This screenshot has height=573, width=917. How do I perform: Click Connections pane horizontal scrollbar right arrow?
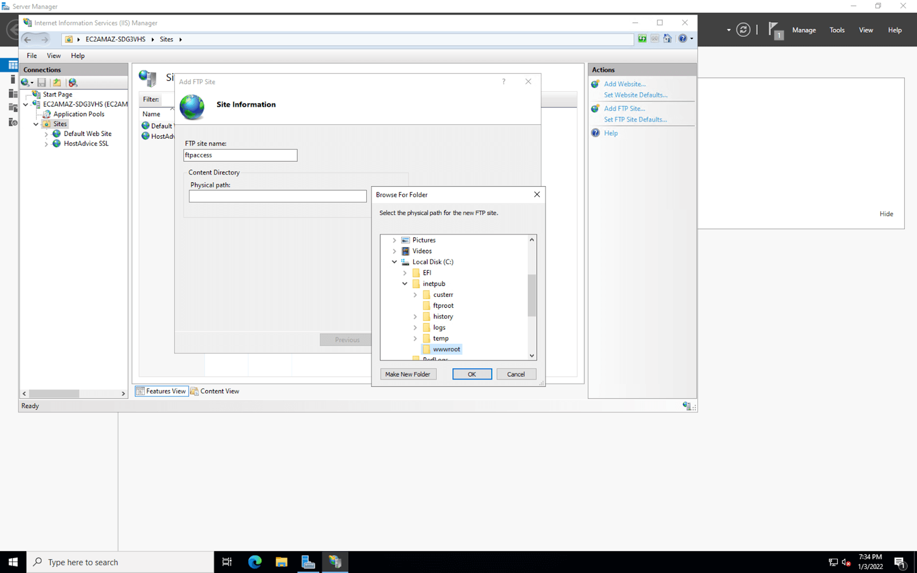[x=123, y=394]
